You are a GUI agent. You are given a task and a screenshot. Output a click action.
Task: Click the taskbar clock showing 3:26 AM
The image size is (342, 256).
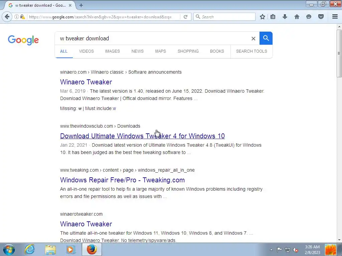tap(312, 250)
